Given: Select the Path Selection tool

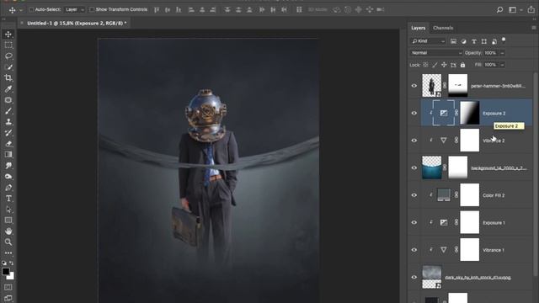Looking at the screenshot, I should tap(8, 210).
